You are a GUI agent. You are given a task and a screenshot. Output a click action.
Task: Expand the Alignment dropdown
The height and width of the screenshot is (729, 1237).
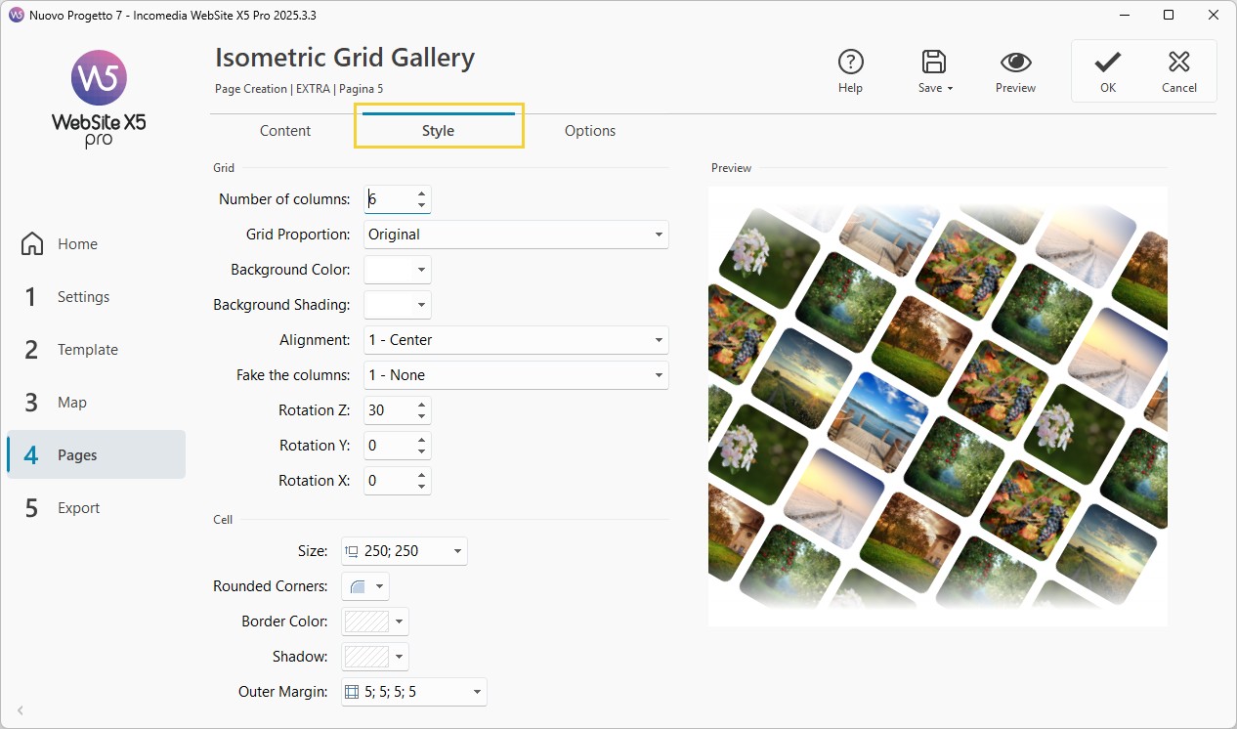coord(516,340)
